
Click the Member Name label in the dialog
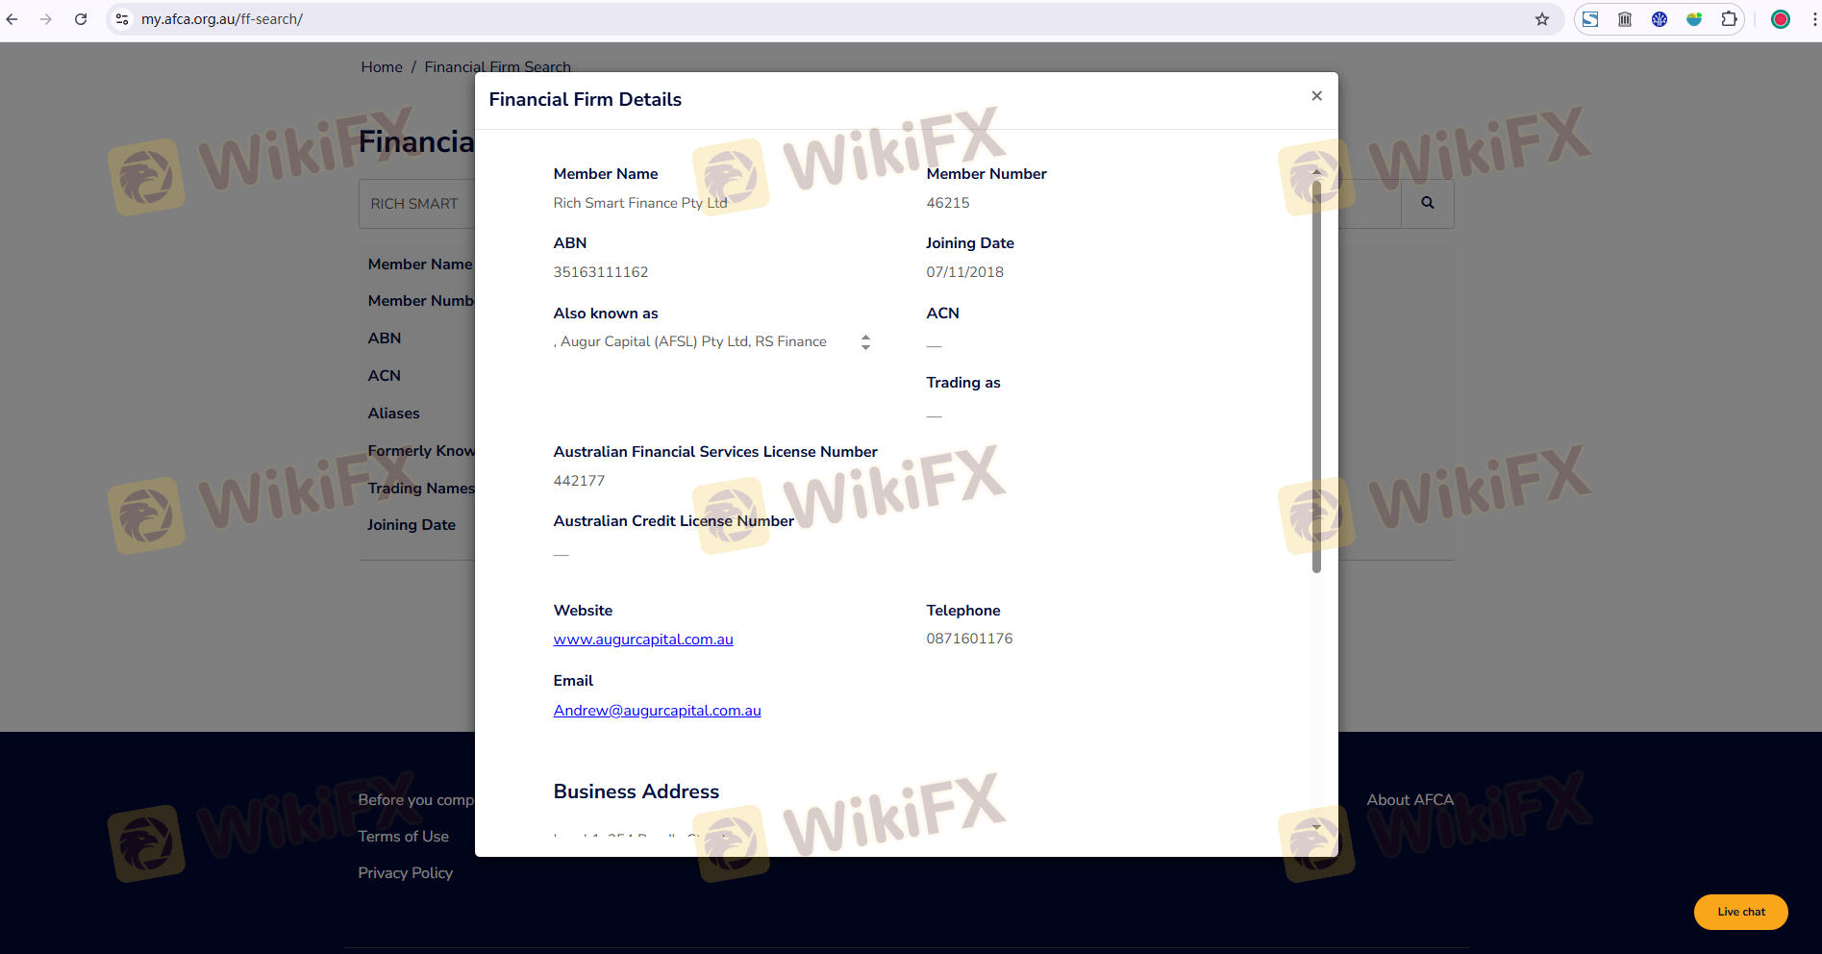(606, 174)
